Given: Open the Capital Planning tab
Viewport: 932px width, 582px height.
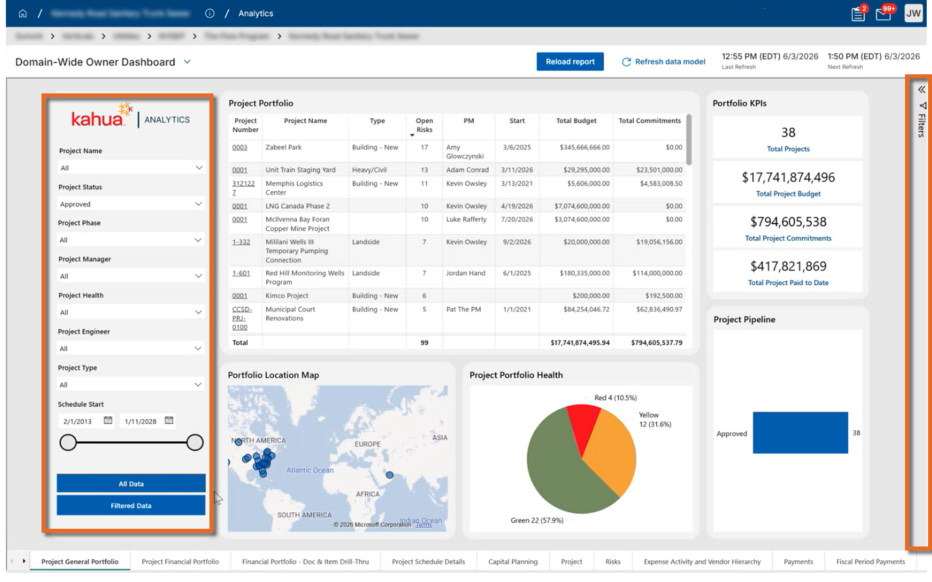Looking at the screenshot, I should pos(513,562).
